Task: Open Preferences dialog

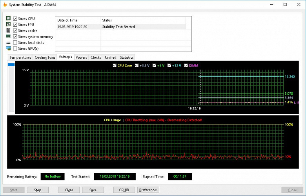Action: click(x=148, y=190)
